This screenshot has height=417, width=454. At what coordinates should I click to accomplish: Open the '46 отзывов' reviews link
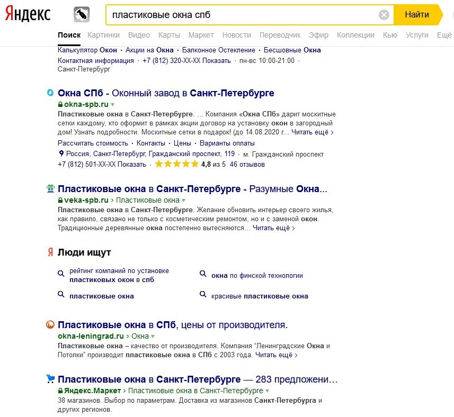[x=247, y=164]
